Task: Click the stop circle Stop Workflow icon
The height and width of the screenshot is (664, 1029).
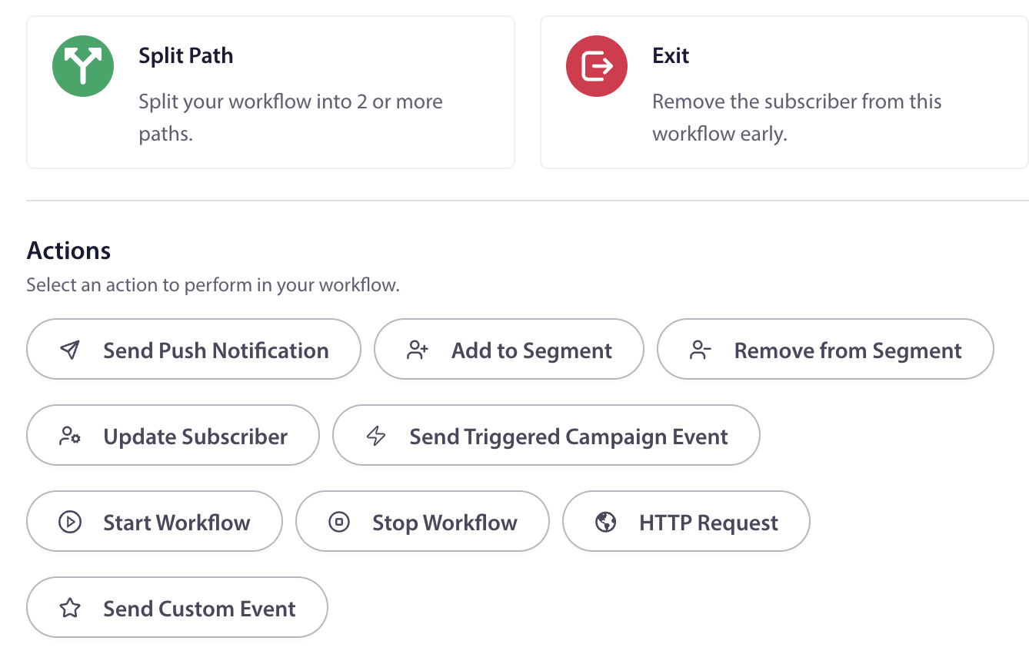Action: click(x=339, y=523)
